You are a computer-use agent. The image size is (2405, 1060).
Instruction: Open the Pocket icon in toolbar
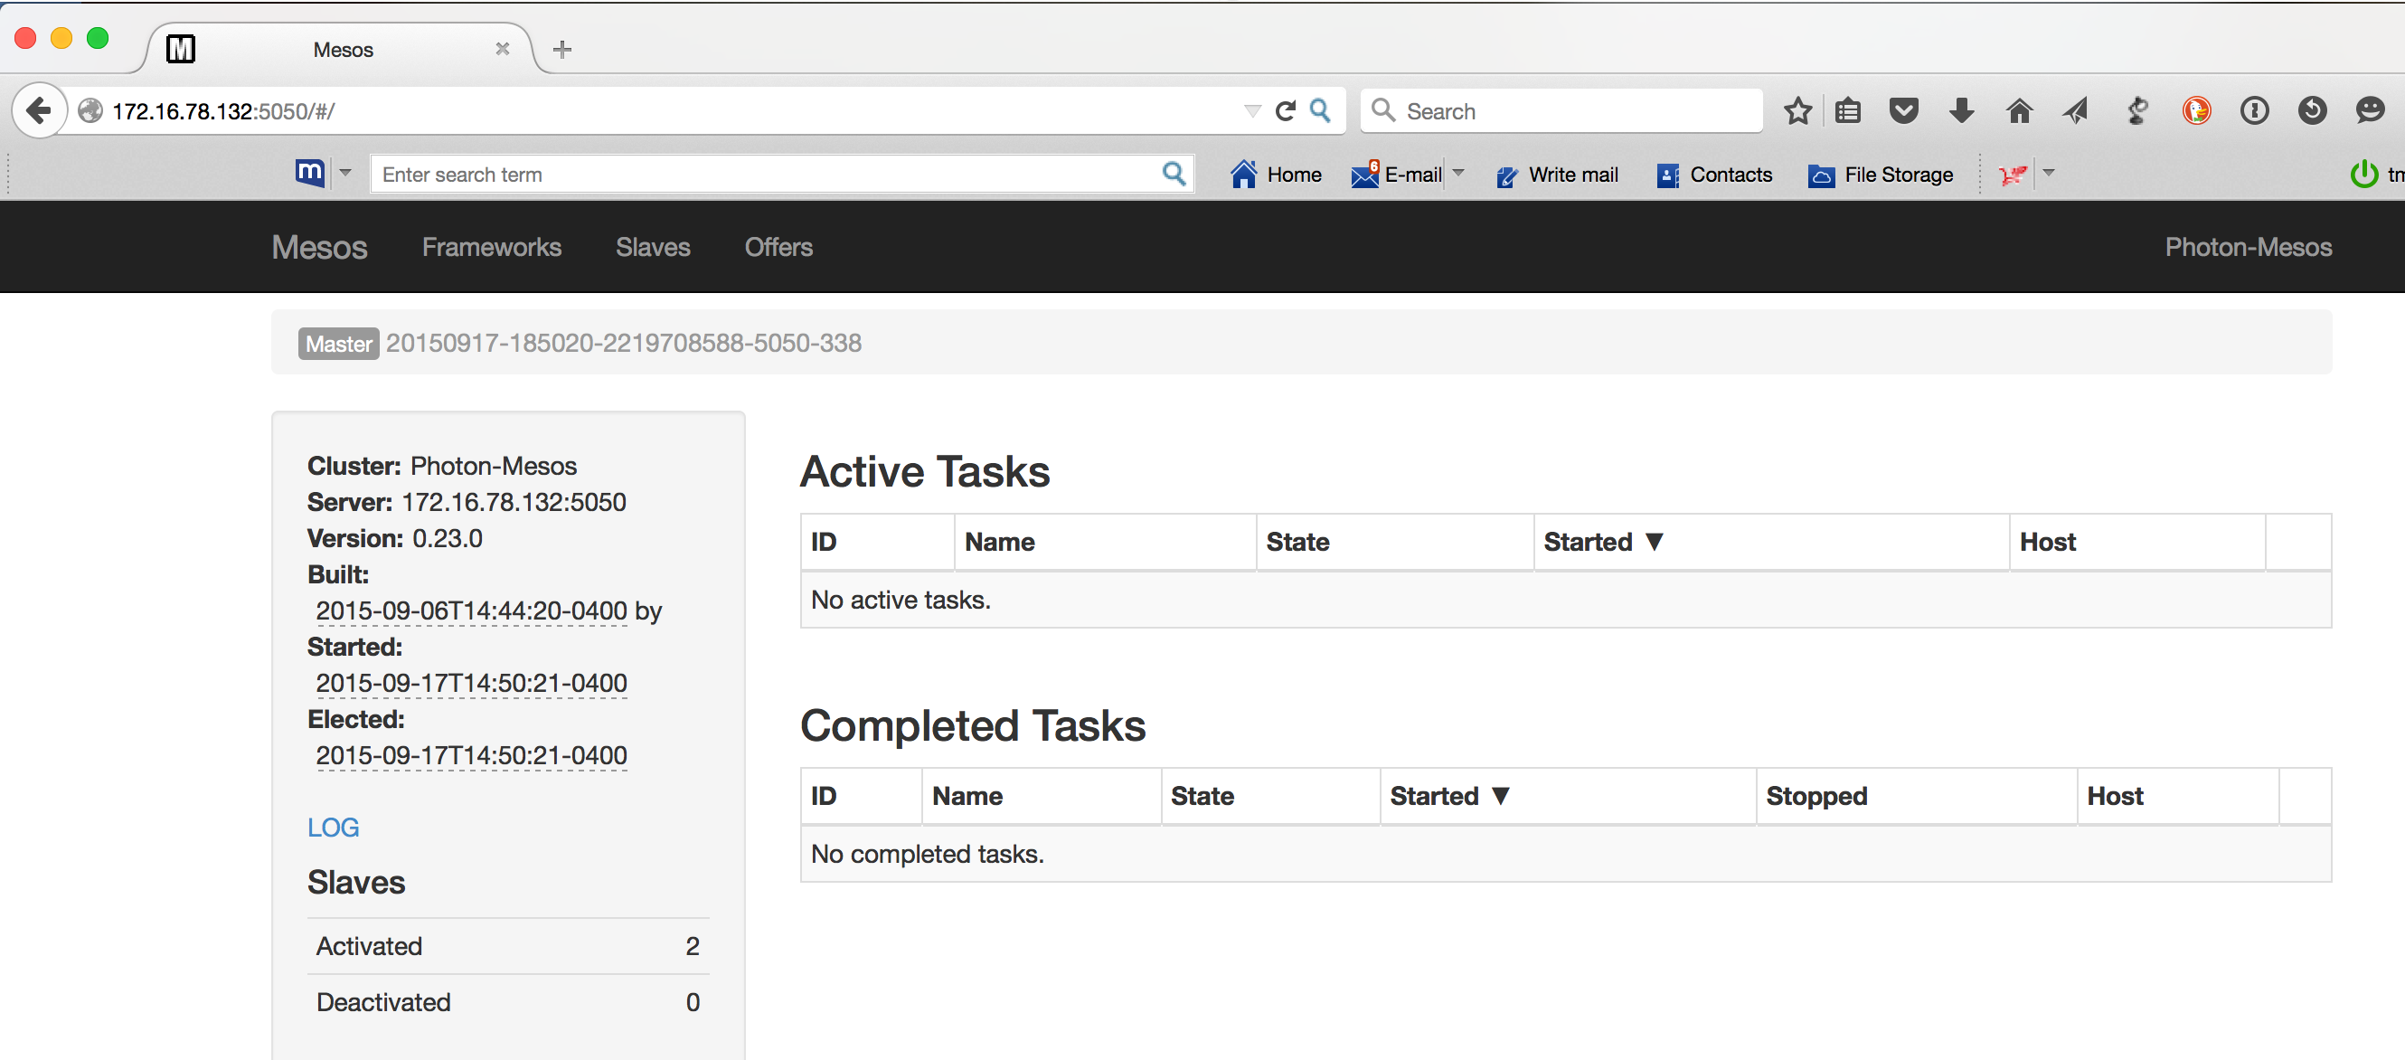(1903, 111)
